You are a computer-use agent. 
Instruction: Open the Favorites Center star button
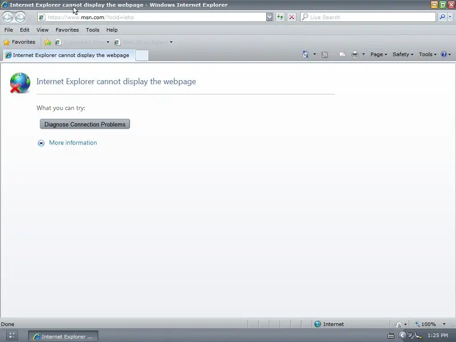pyautogui.click(x=19, y=42)
